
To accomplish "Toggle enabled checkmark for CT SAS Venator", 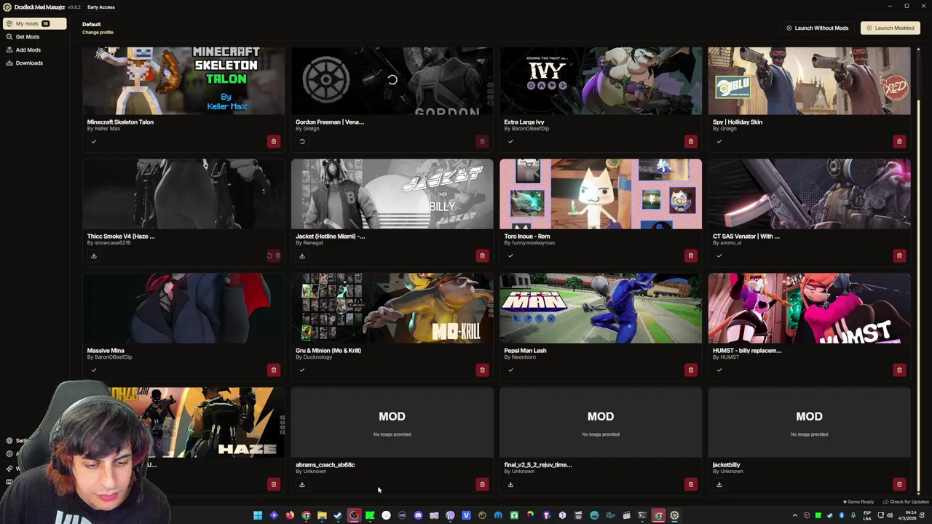I will 719,255.
